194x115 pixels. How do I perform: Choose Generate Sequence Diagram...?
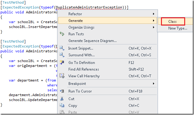point(108,40)
